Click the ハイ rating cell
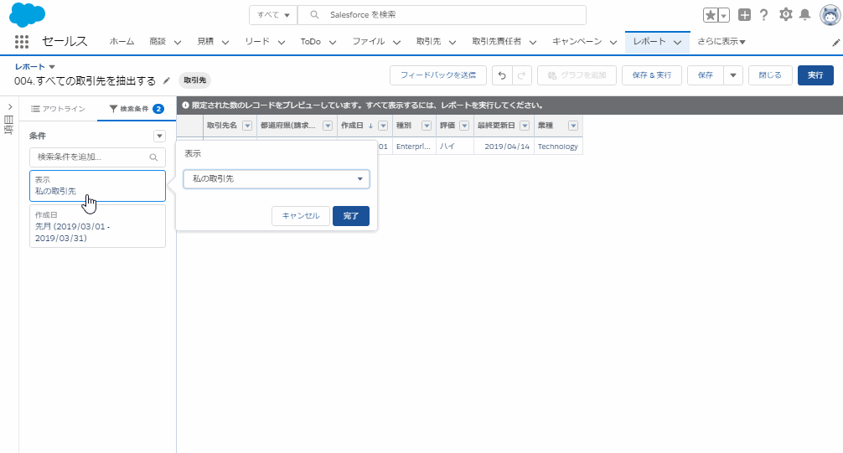843x453 pixels. click(x=455, y=147)
